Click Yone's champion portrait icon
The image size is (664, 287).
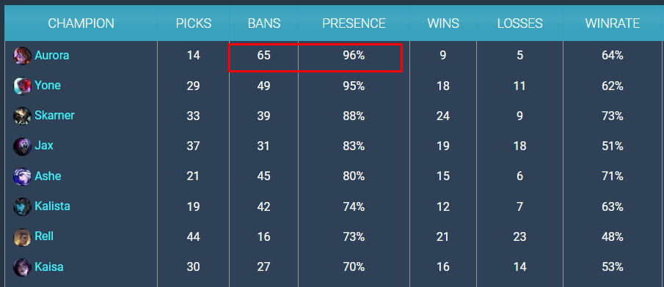point(22,86)
